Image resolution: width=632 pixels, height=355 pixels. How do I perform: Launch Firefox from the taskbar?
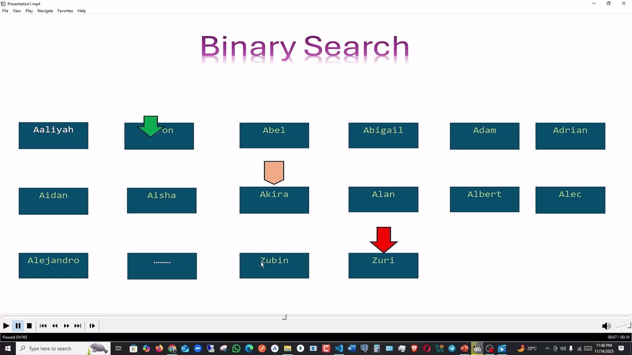(x=159, y=349)
